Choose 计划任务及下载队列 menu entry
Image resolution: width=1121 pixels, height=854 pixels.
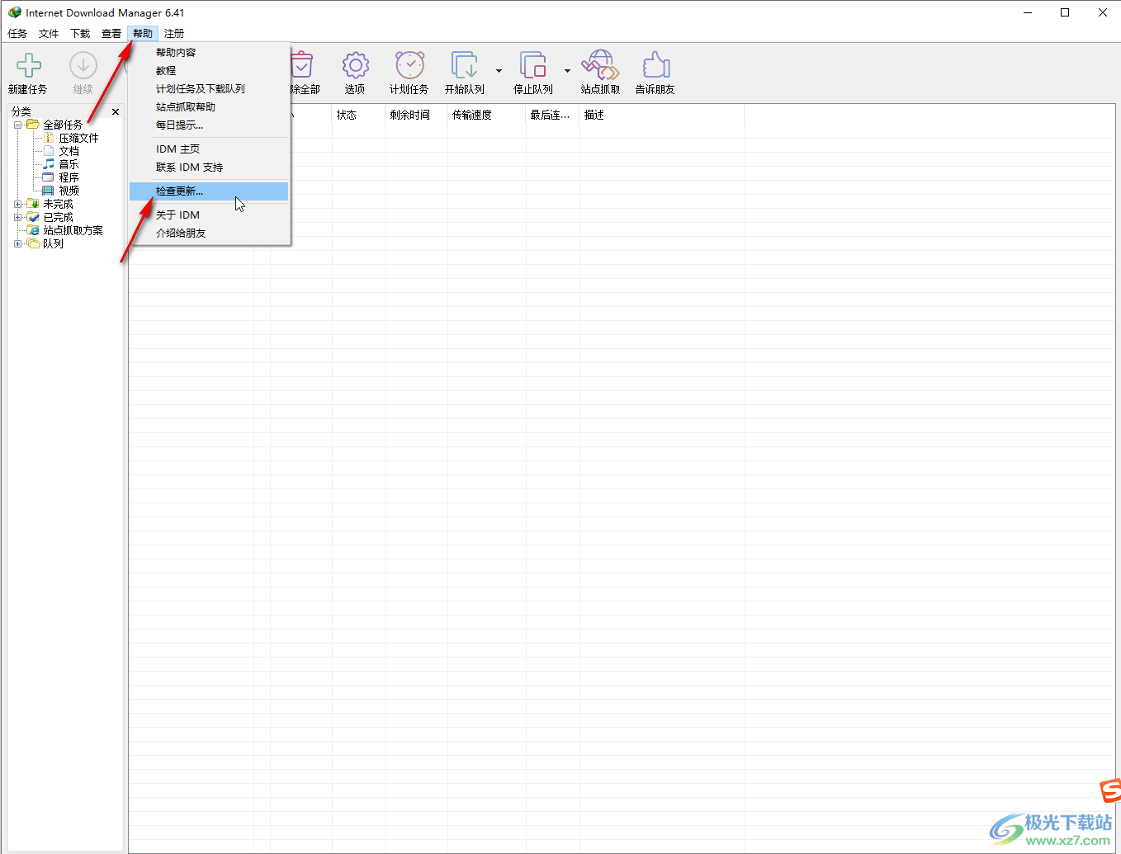tap(209, 88)
